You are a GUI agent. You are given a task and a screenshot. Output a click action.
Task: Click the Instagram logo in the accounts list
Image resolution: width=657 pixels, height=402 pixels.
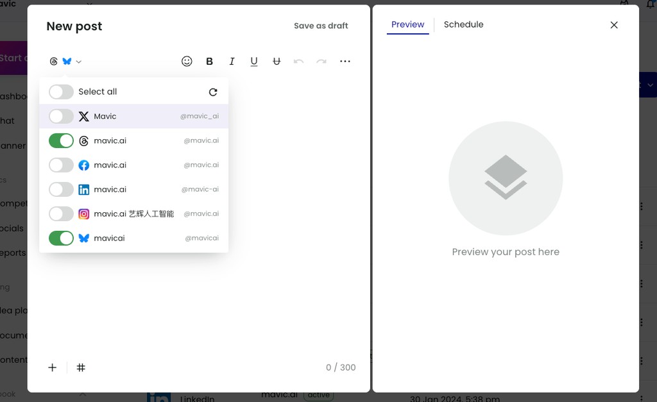point(84,214)
